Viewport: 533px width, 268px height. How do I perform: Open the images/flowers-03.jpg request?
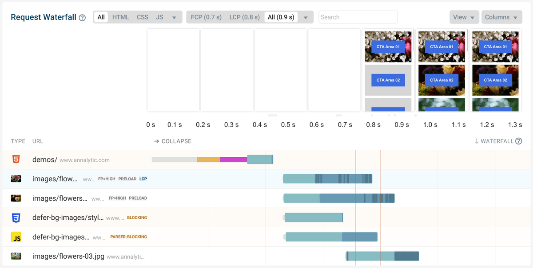(266, 256)
